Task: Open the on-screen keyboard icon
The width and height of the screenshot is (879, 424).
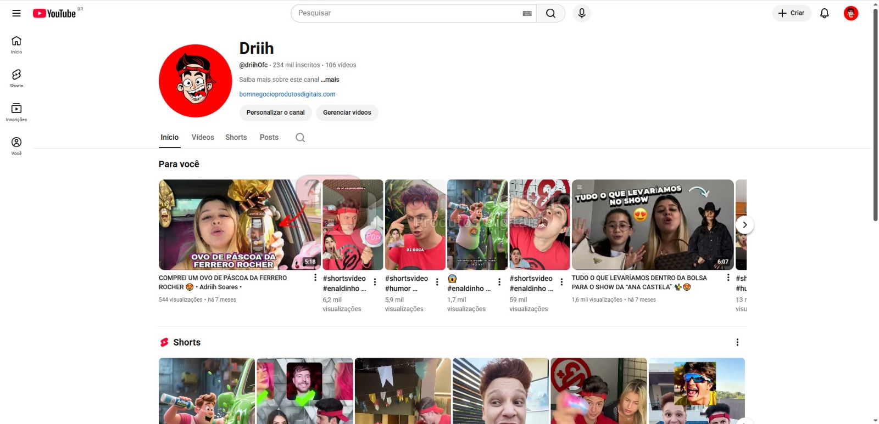Action: (527, 13)
